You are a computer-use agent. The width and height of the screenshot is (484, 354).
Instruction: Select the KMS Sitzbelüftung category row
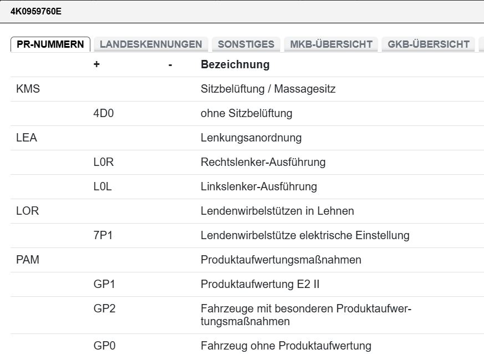coord(268,89)
